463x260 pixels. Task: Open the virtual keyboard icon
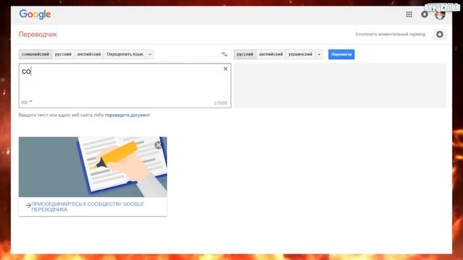pos(25,102)
